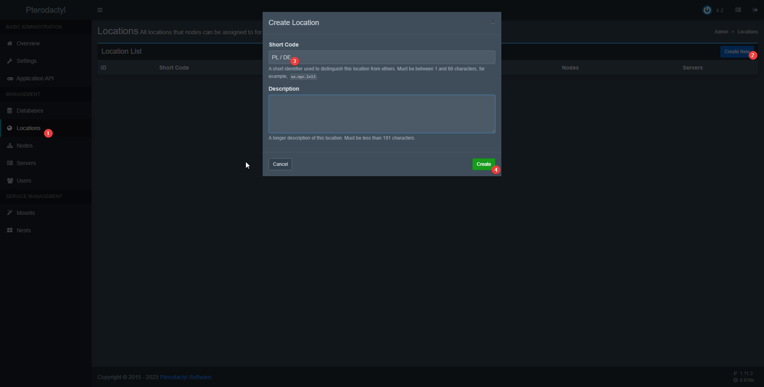Click the Create New button
Image resolution: width=764 pixels, height=387 pixels.
pos(736,52)
